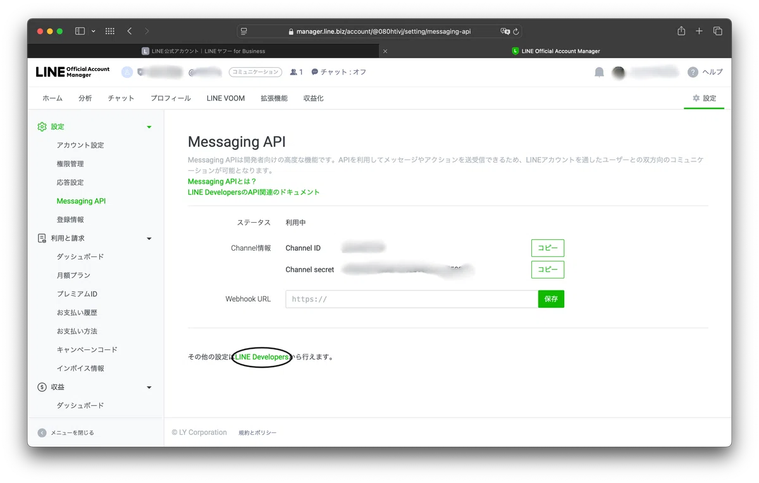Viewport: 759px width, 483px height.
Task: Collapse the 収益 section arrow
Action: pyautogui.click(x=149, y=387)
